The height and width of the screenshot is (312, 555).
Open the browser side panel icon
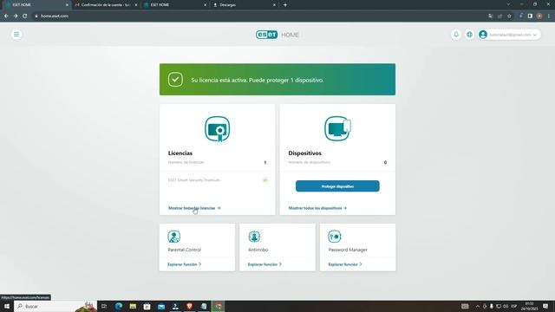coord(530,16)
